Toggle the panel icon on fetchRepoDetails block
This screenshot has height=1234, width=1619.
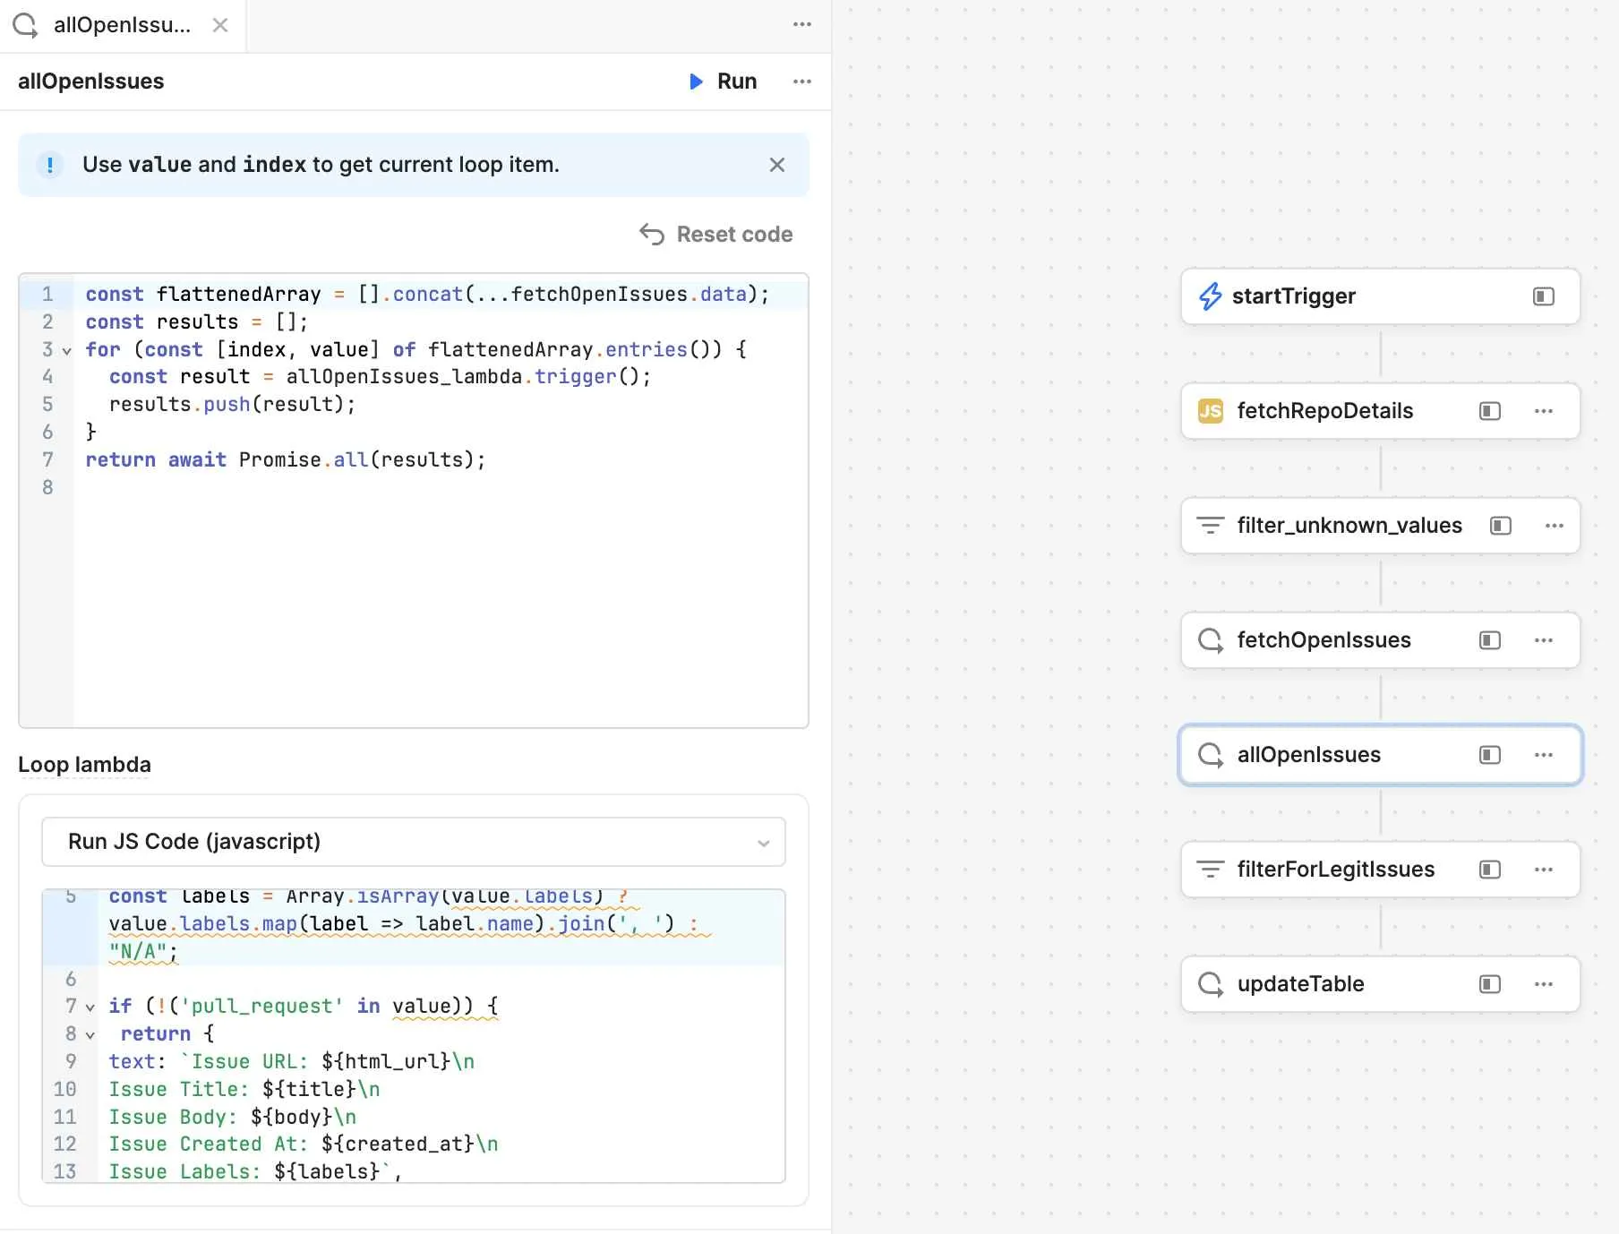click(x=1490, y=411)
